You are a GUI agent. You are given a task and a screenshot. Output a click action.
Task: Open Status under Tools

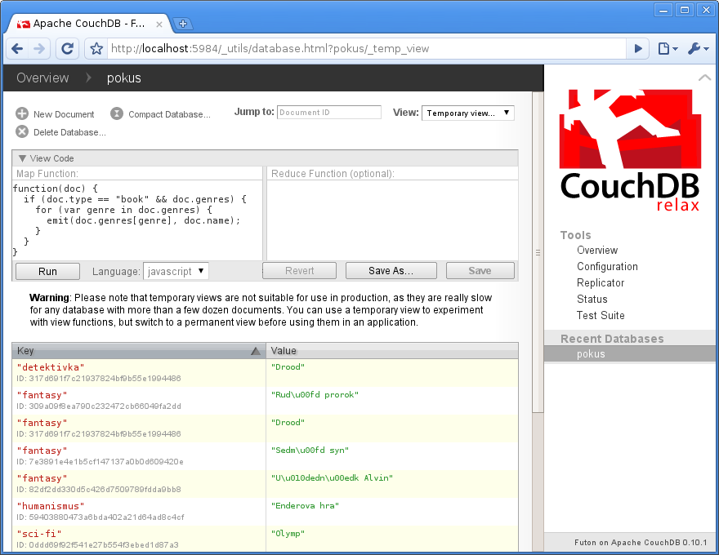click(592, 299)
